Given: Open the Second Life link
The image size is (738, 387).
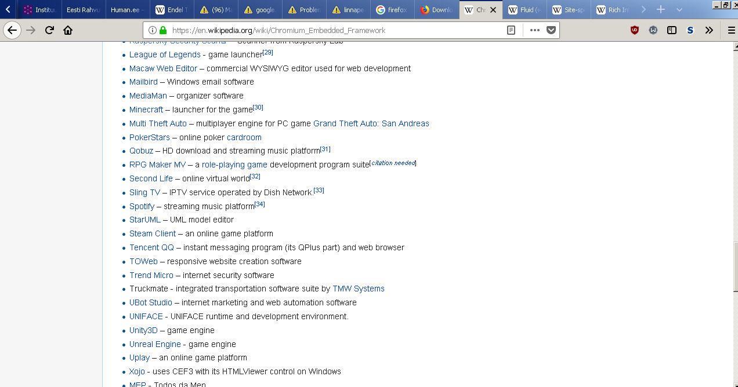Looking at the screenshot, I should click(x=151, y=178).
